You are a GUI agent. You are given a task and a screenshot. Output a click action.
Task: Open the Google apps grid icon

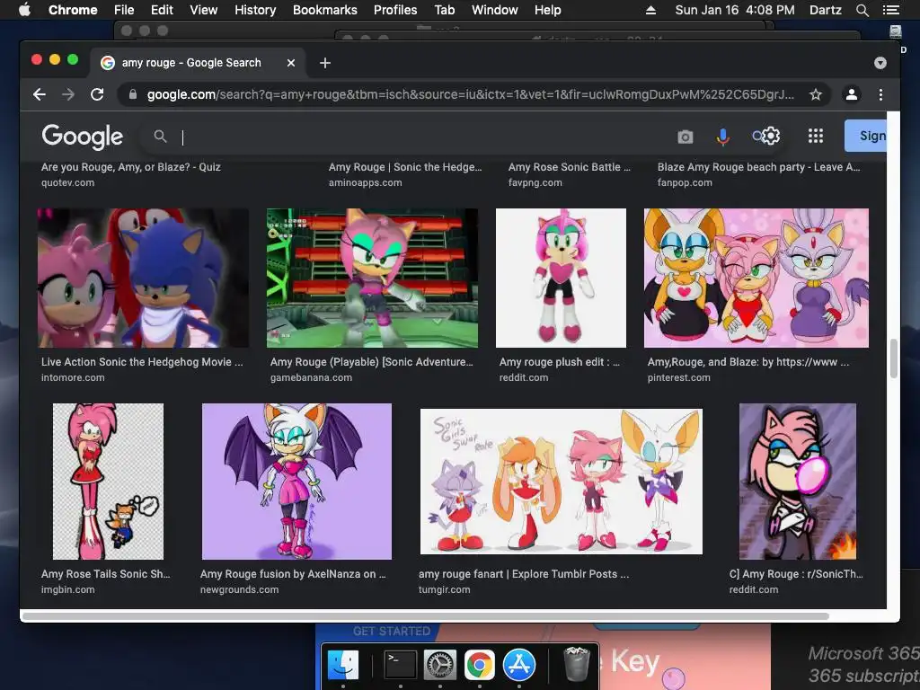coord(816,137)
